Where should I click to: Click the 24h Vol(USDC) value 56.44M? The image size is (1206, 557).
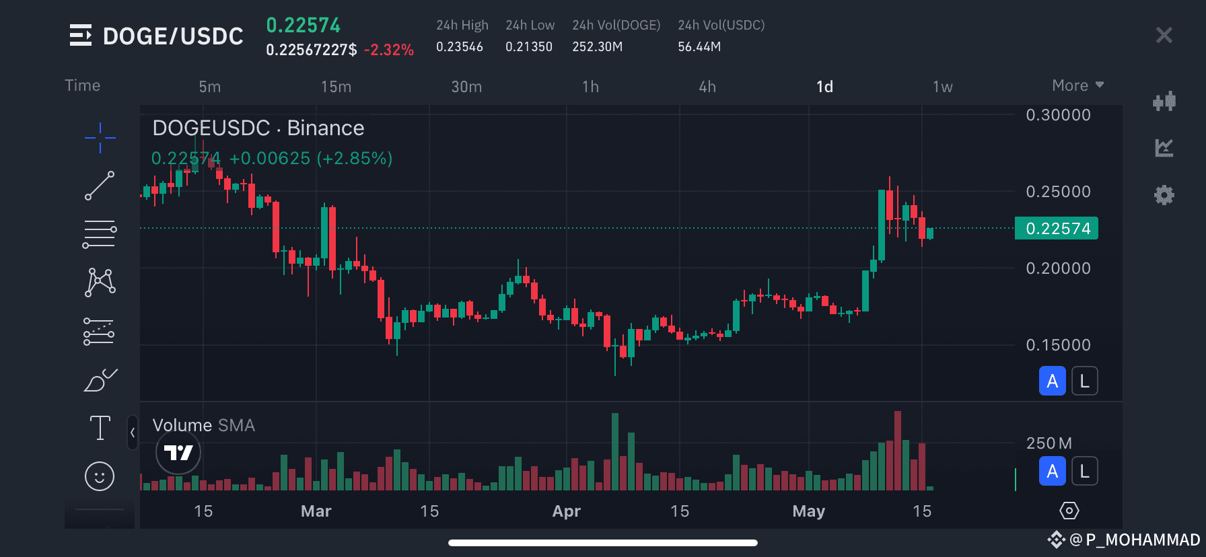(x=699, y=46)
